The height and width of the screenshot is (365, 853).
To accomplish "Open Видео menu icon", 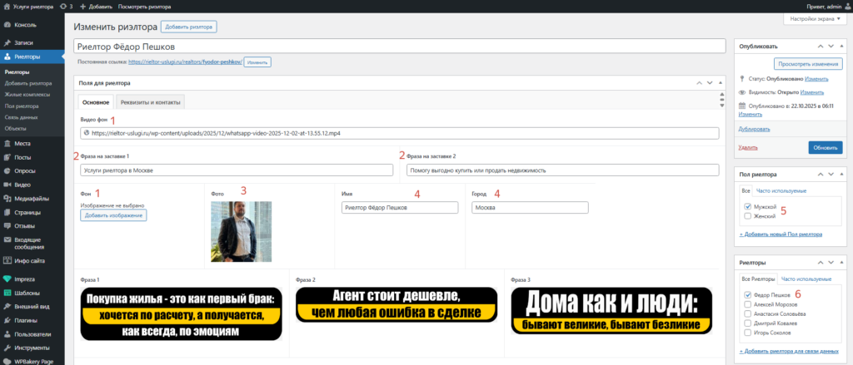I will (x=7, y=185).
